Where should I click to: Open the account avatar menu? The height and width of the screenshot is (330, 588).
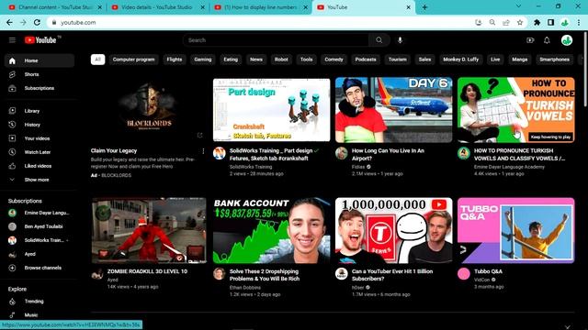(x=567, y=40)
